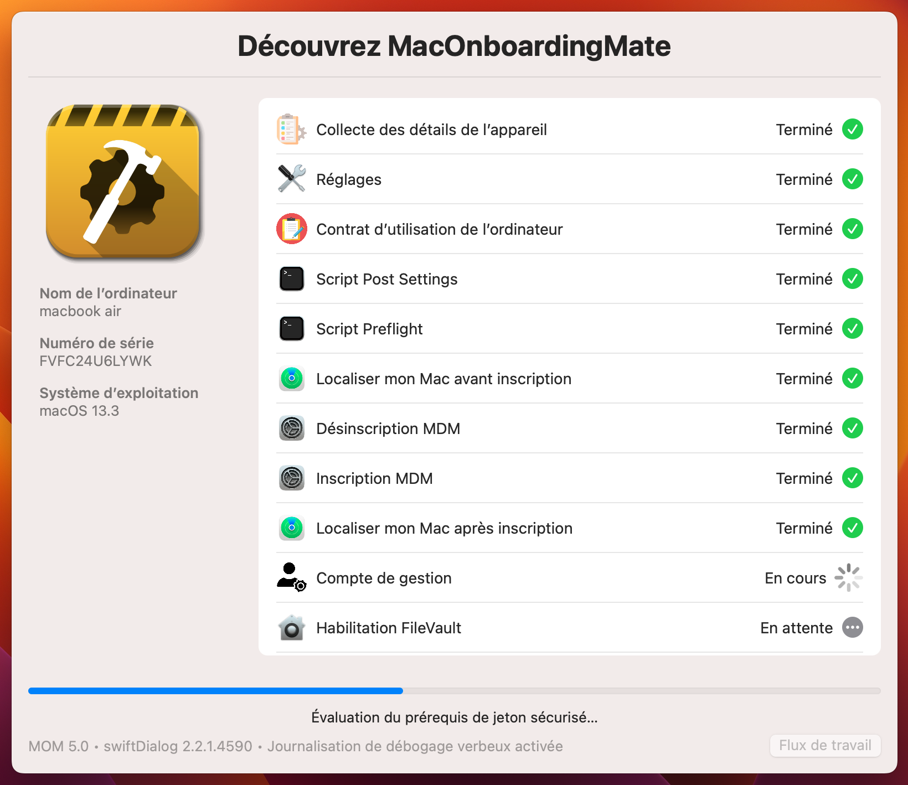The image size is (908, 785).
Task: Click green checkmark for Localiser mon Mac après inscription
Action: (853, 528)
